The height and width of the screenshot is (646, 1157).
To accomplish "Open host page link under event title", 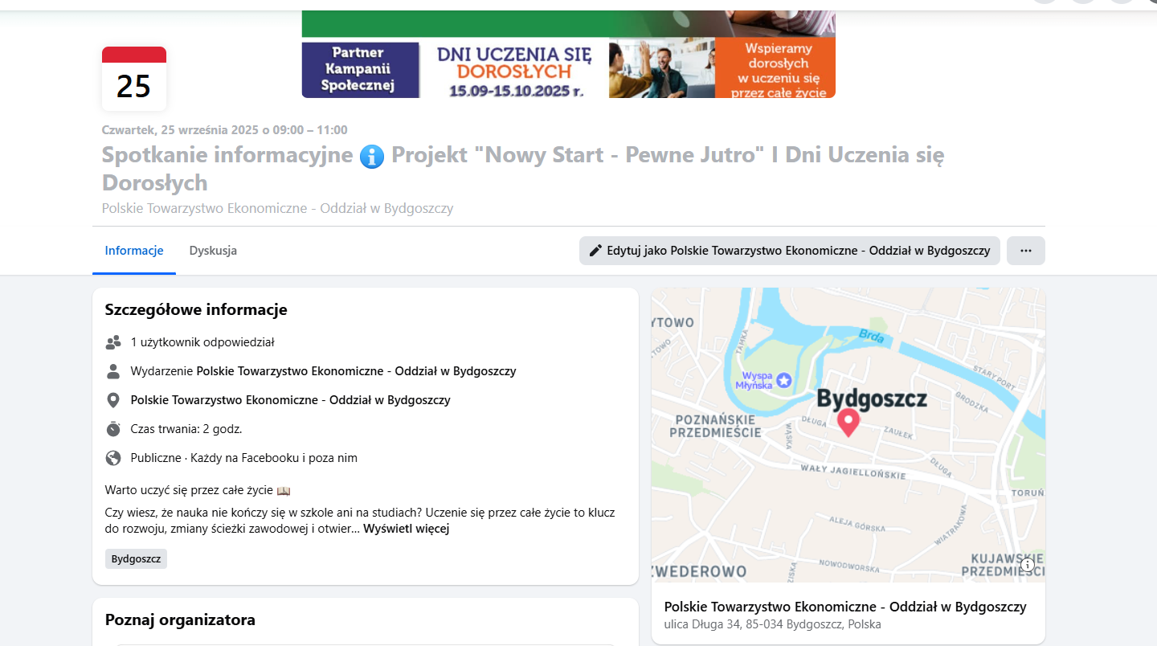I will 277,209.
